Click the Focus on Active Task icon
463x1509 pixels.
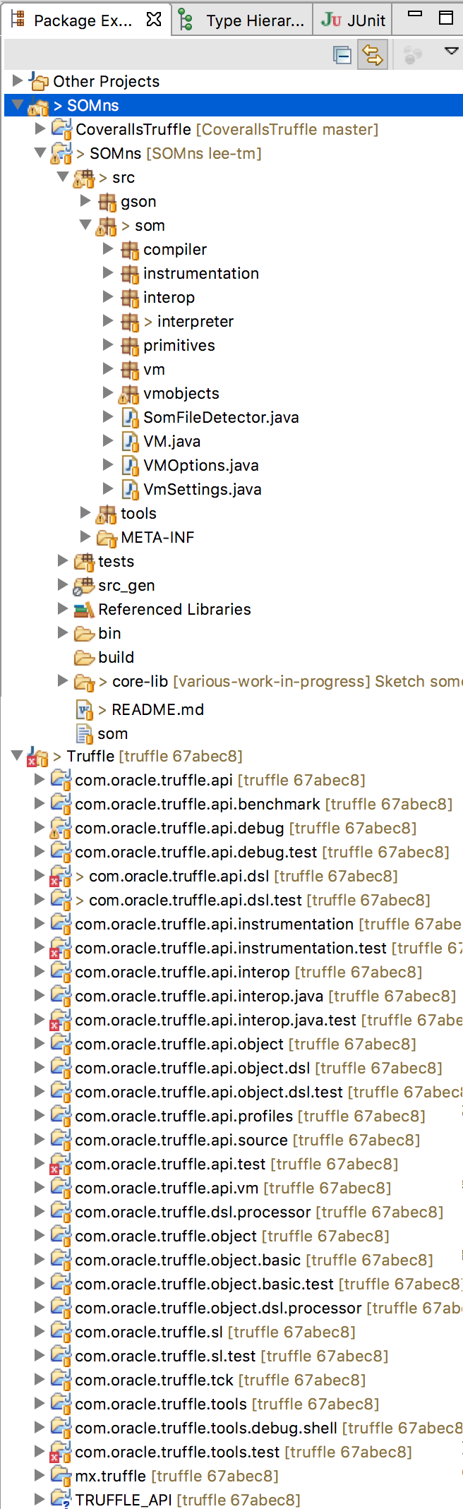[x=412, y=55]
